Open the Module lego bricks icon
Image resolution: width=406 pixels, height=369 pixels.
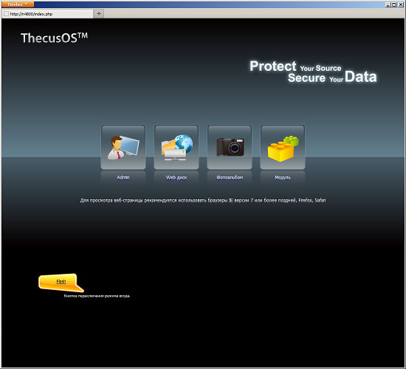coord(283,147)
